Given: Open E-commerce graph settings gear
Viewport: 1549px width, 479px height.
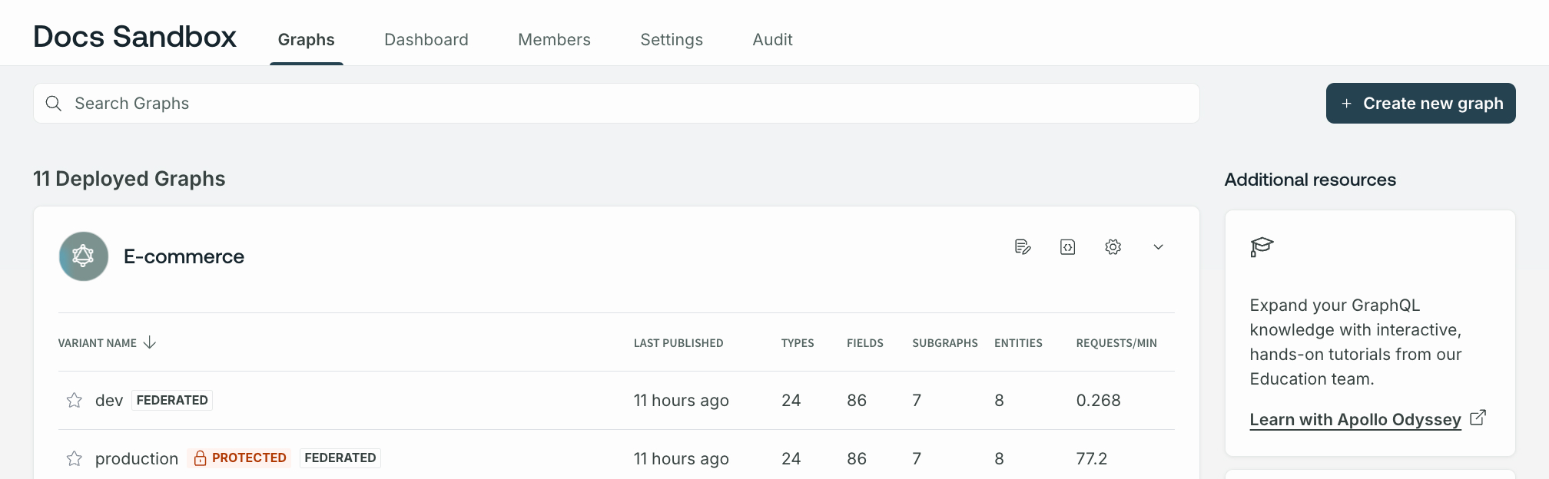Looking at the screenshot, I should coord(1113,247).
